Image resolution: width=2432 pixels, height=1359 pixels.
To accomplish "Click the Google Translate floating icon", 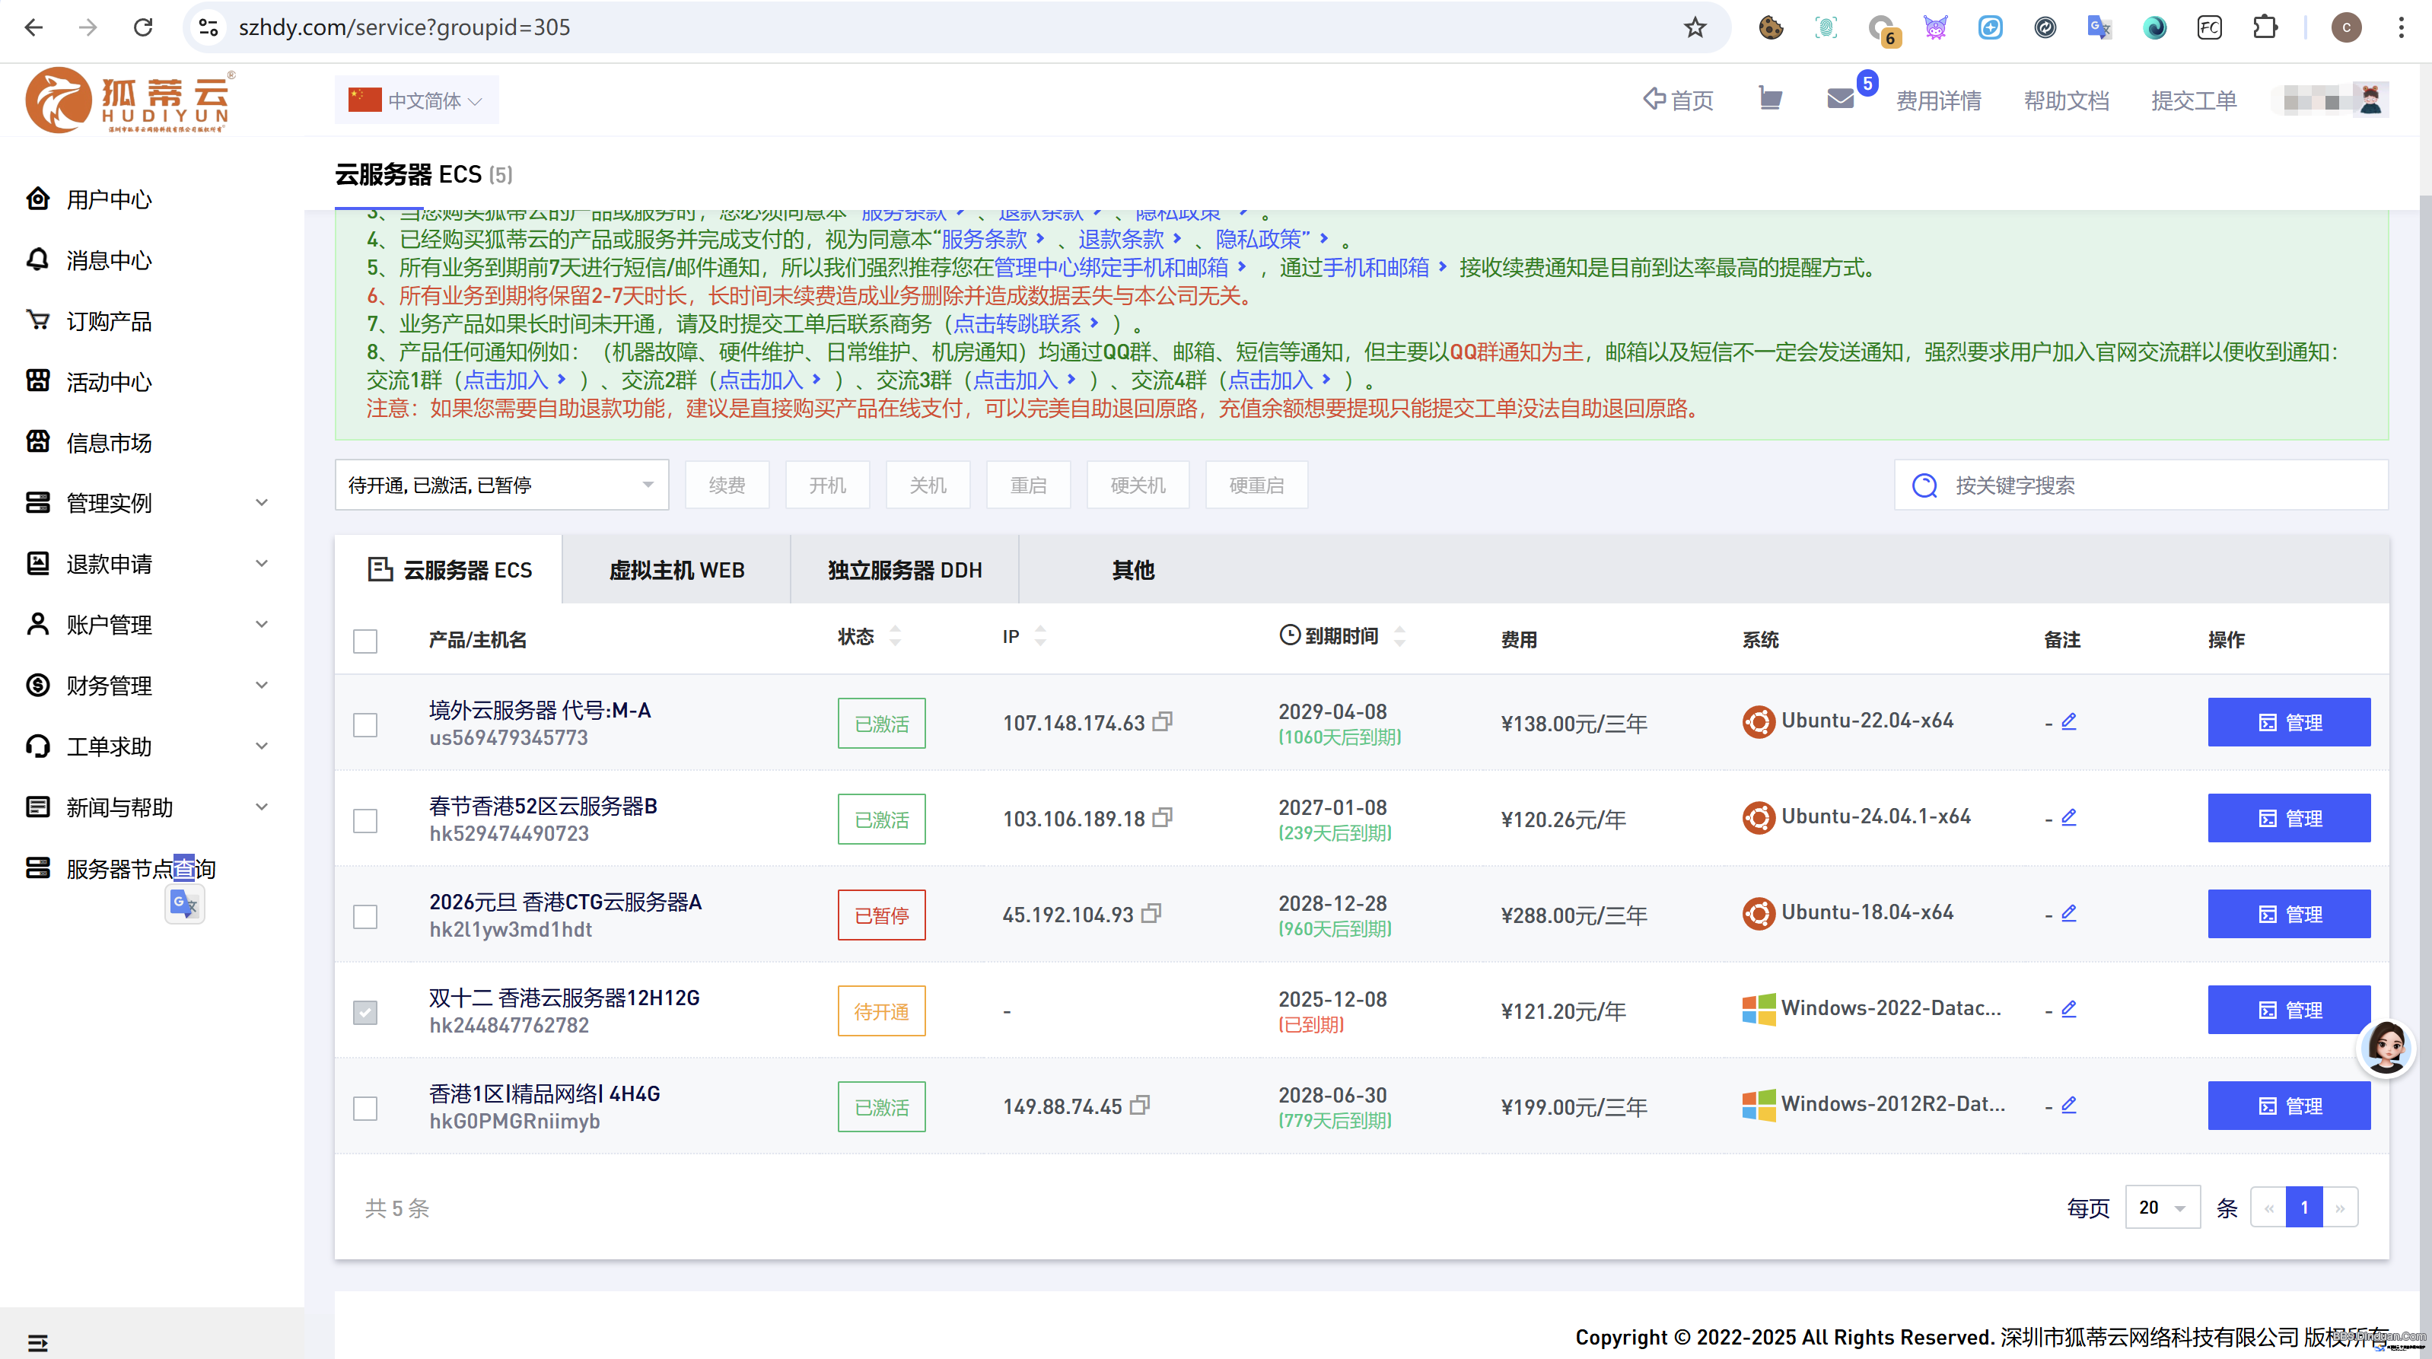I will 185,904.
